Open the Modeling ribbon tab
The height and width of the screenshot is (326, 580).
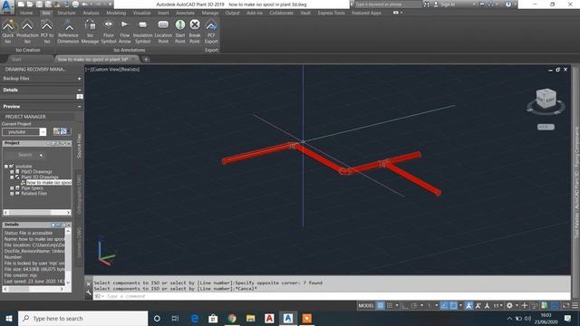click(116, 13)
